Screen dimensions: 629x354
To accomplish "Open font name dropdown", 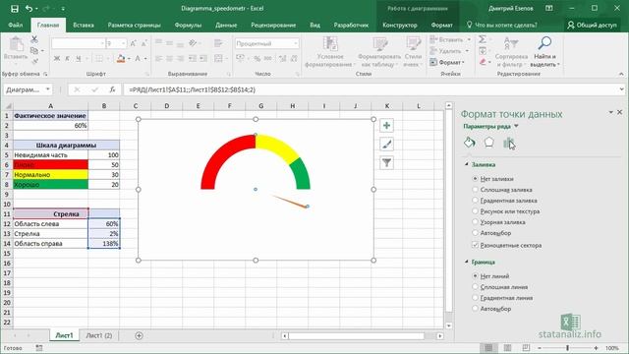I will pyautogui.click(x=102, y=43).
